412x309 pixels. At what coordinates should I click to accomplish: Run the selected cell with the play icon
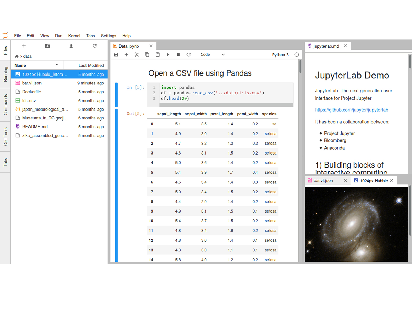pos(168,55)
